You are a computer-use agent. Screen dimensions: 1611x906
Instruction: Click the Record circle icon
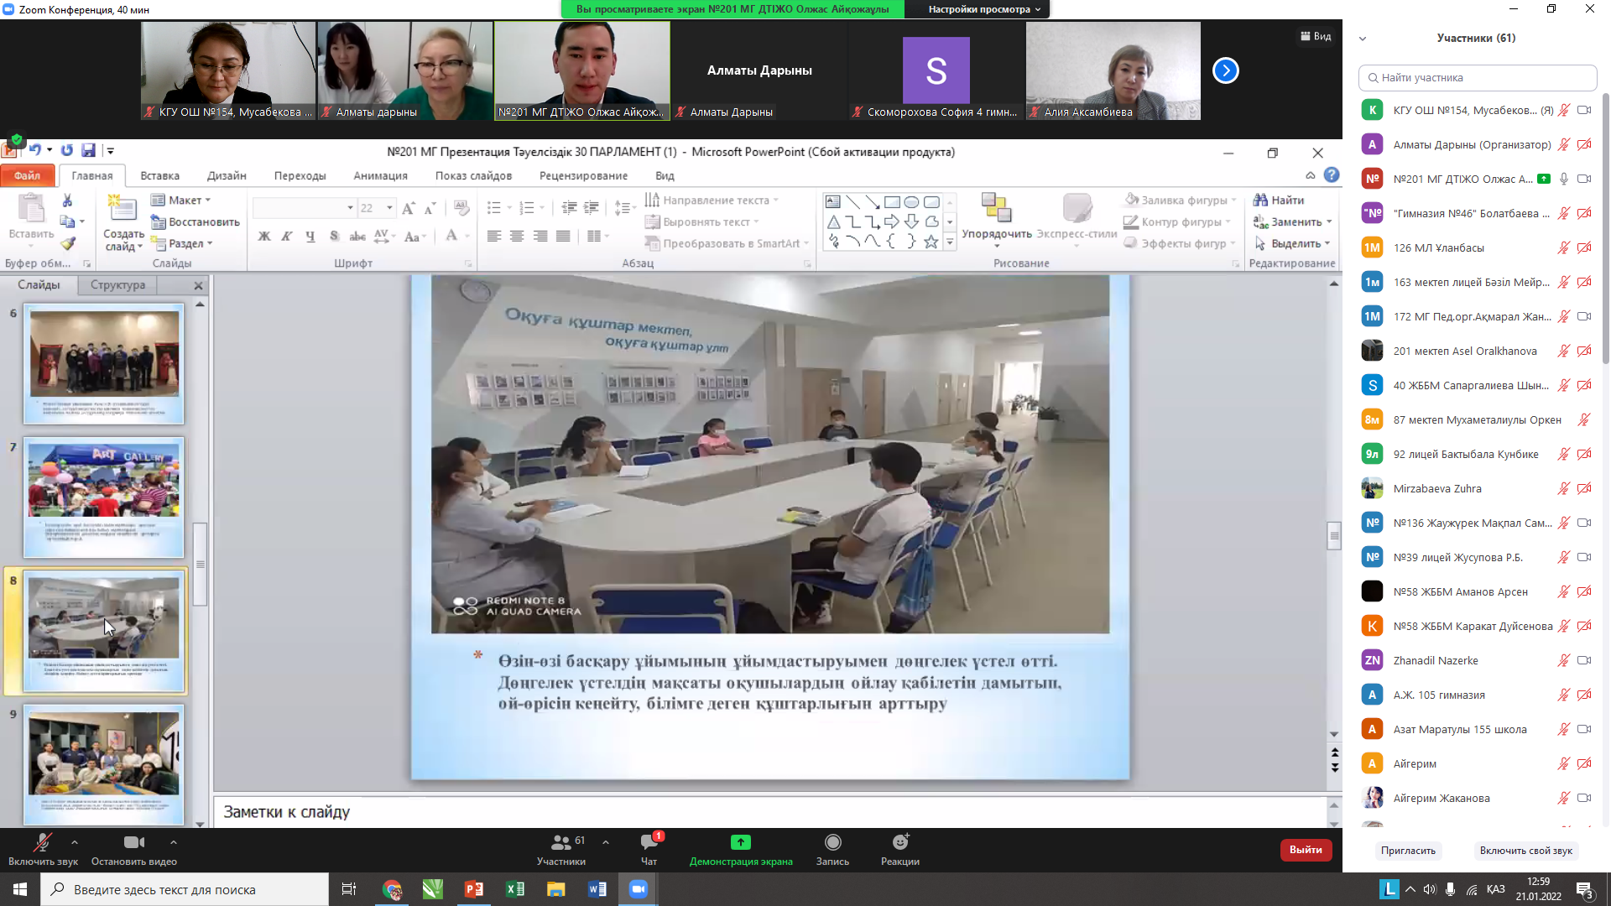point(832,842)
